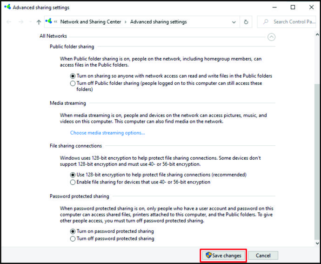Expand the breadcrumb arrow after Network and Sharing Center
Image resolution: width=321 pixels, height=264 pixels.
(126, 22)
